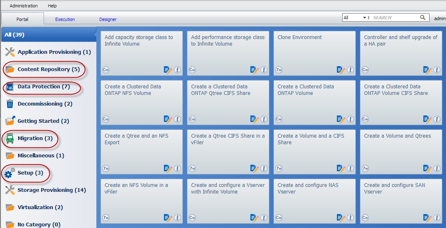446x228 pixels.
Task: Click the Getting Started folder icon
Action: pyautogui.click(x=10, y=121)
